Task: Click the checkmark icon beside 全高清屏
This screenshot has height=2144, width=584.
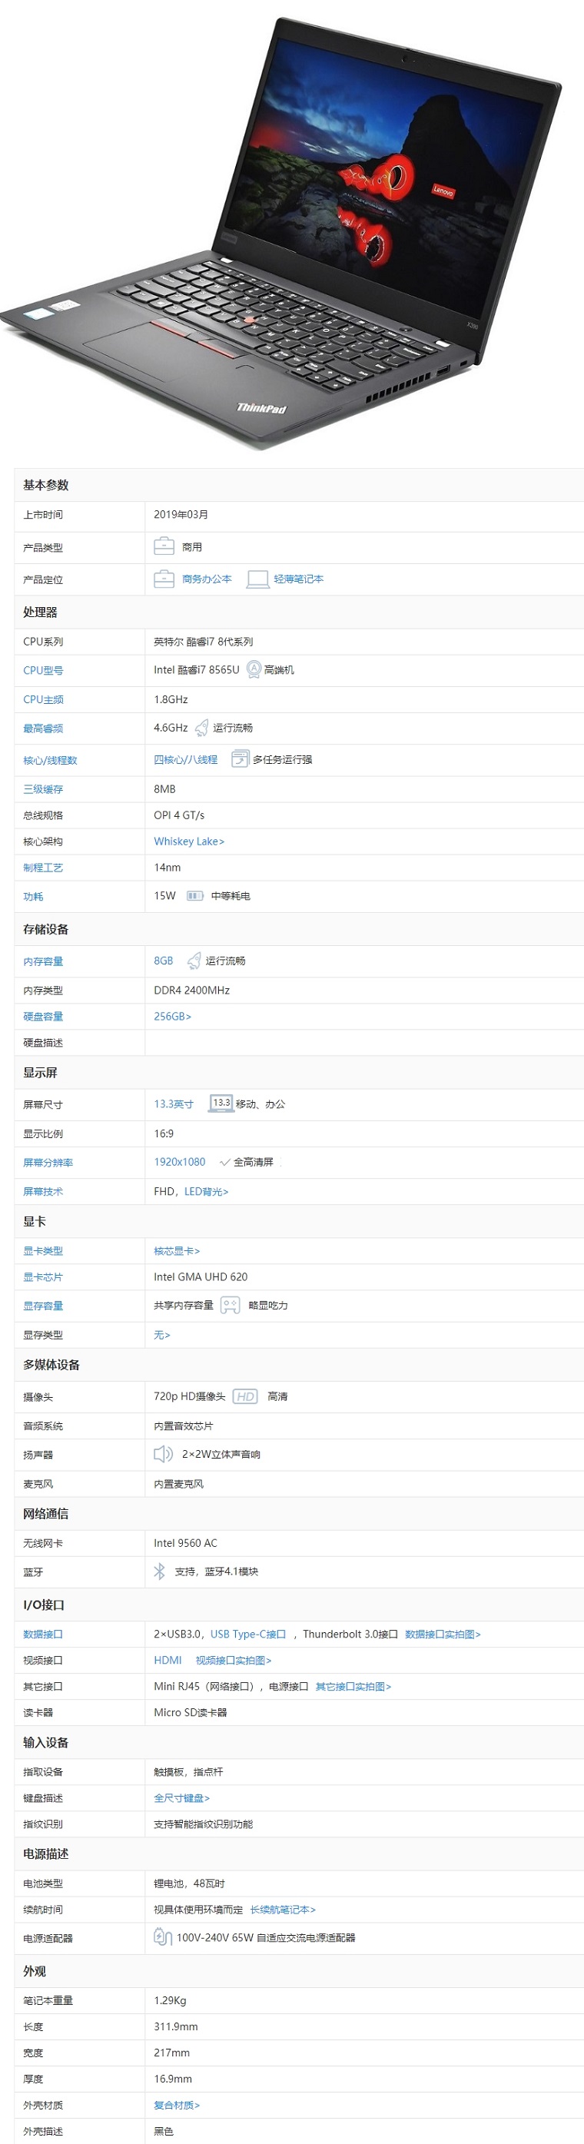Action: point(224,1163)
